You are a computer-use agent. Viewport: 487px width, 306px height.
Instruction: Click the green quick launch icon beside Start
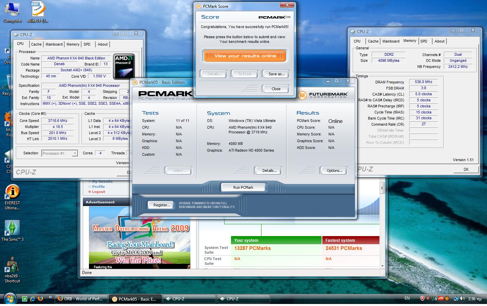click(x=25, y=299)
